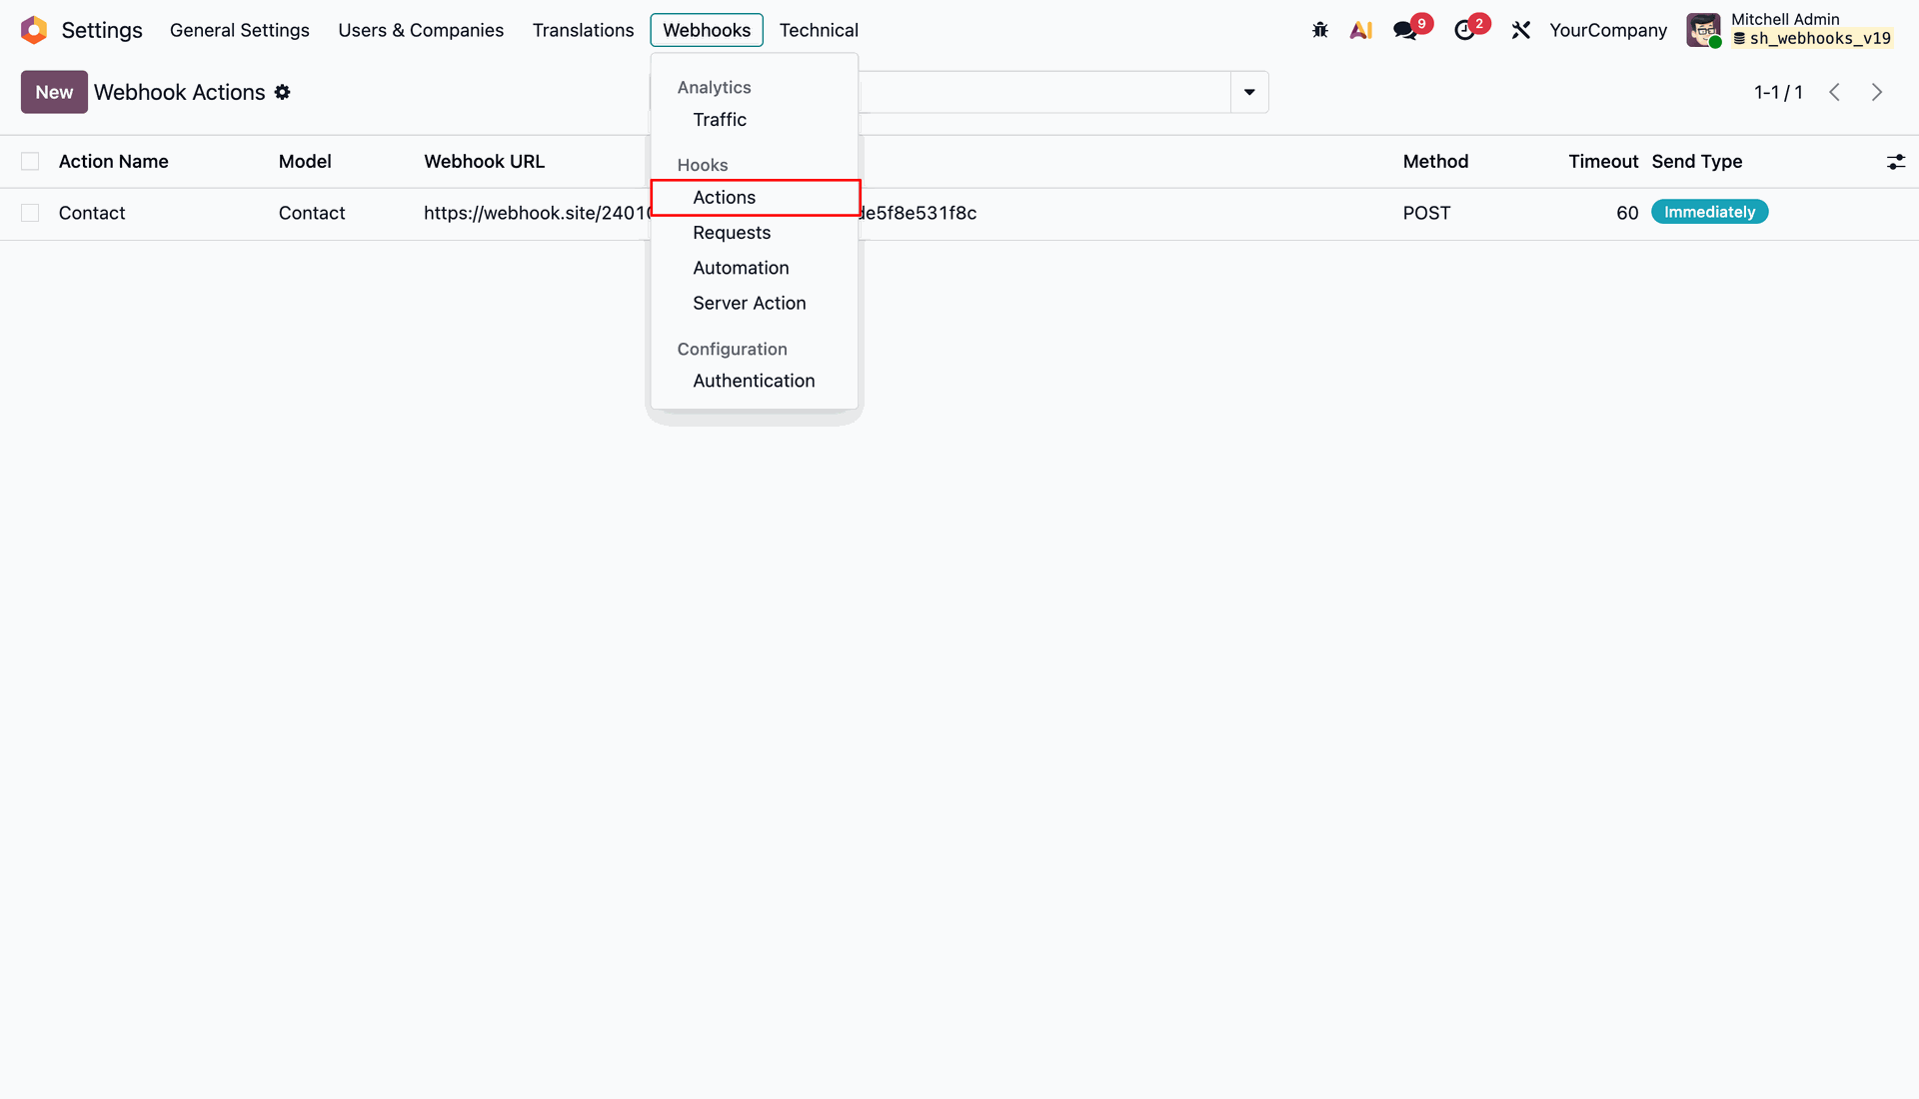1919x1099 pixels.
Task: Open optional columns adjust icon
Action: coord(1896,162)
